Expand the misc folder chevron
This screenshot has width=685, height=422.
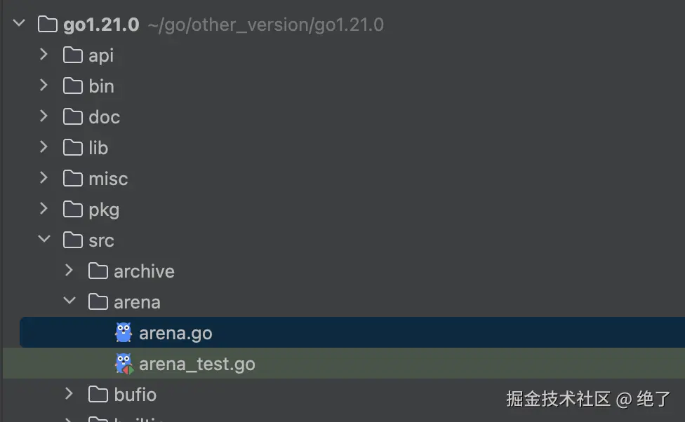click(44, 179)
